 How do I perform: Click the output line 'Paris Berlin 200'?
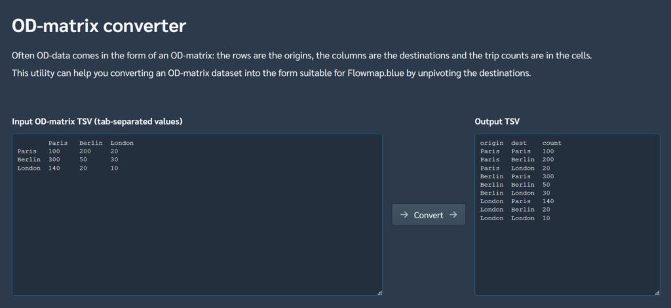click(516, 160)
